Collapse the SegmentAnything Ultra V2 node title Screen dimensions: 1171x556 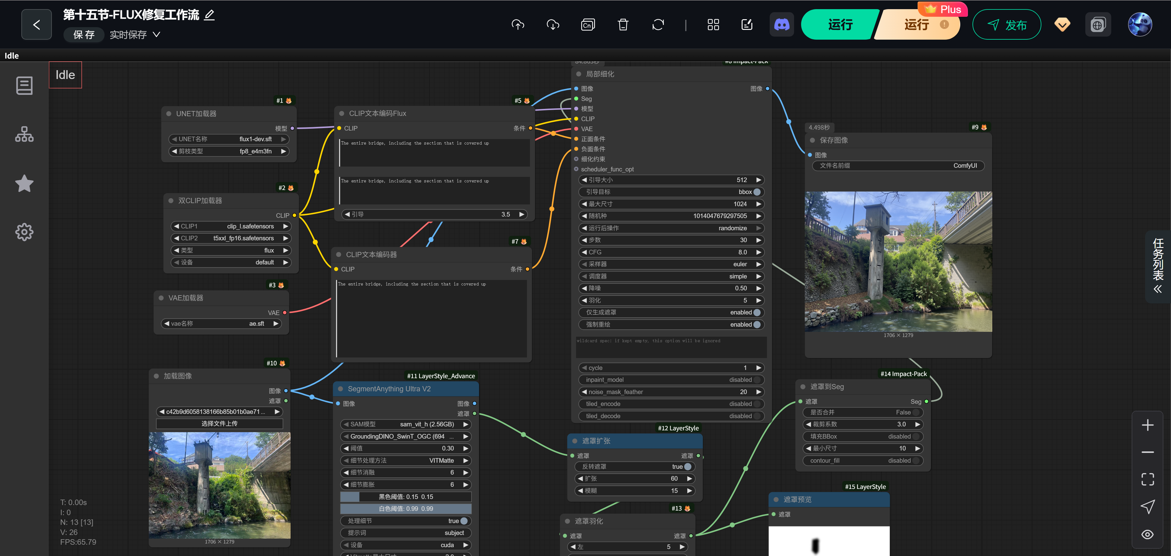[x=341, y=389]
